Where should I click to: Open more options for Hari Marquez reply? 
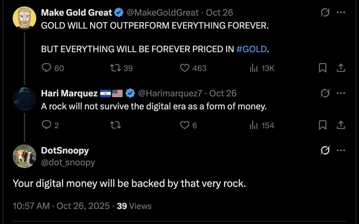click(x=341, y=94)
